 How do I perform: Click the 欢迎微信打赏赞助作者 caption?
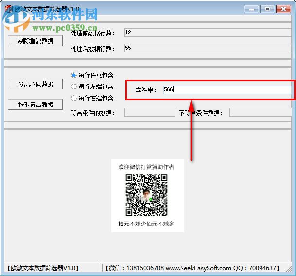point(146,167)
